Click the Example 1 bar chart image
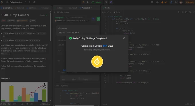 pyautogui.click(x=24, y=92)
